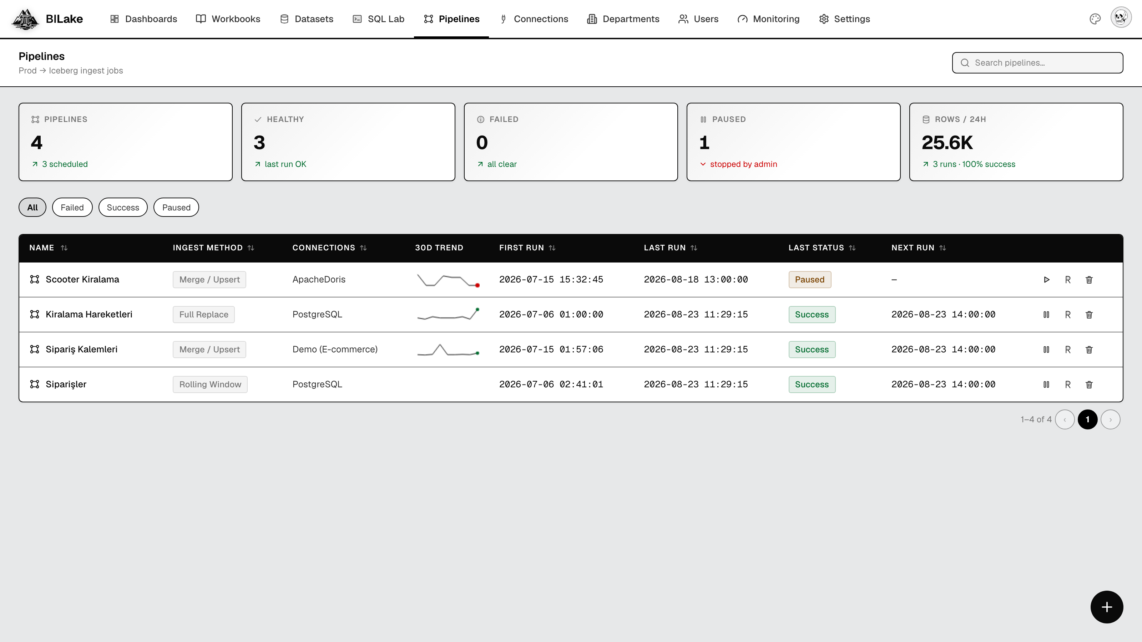1142x642 pixels.
Task: Open the theme palette icon
Action: (x=1095, y=19)
